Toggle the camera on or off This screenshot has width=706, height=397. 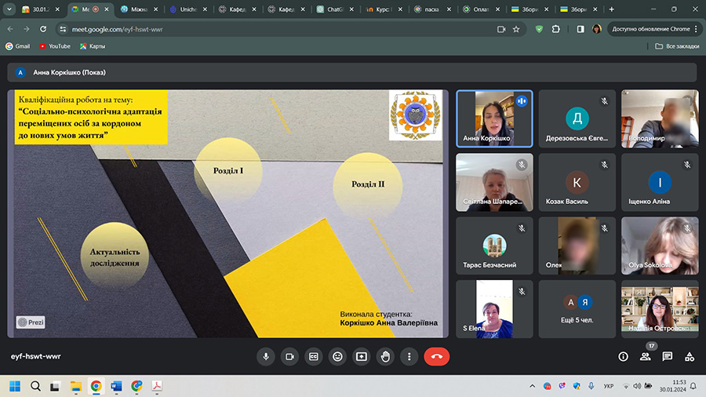pos(289,356)
